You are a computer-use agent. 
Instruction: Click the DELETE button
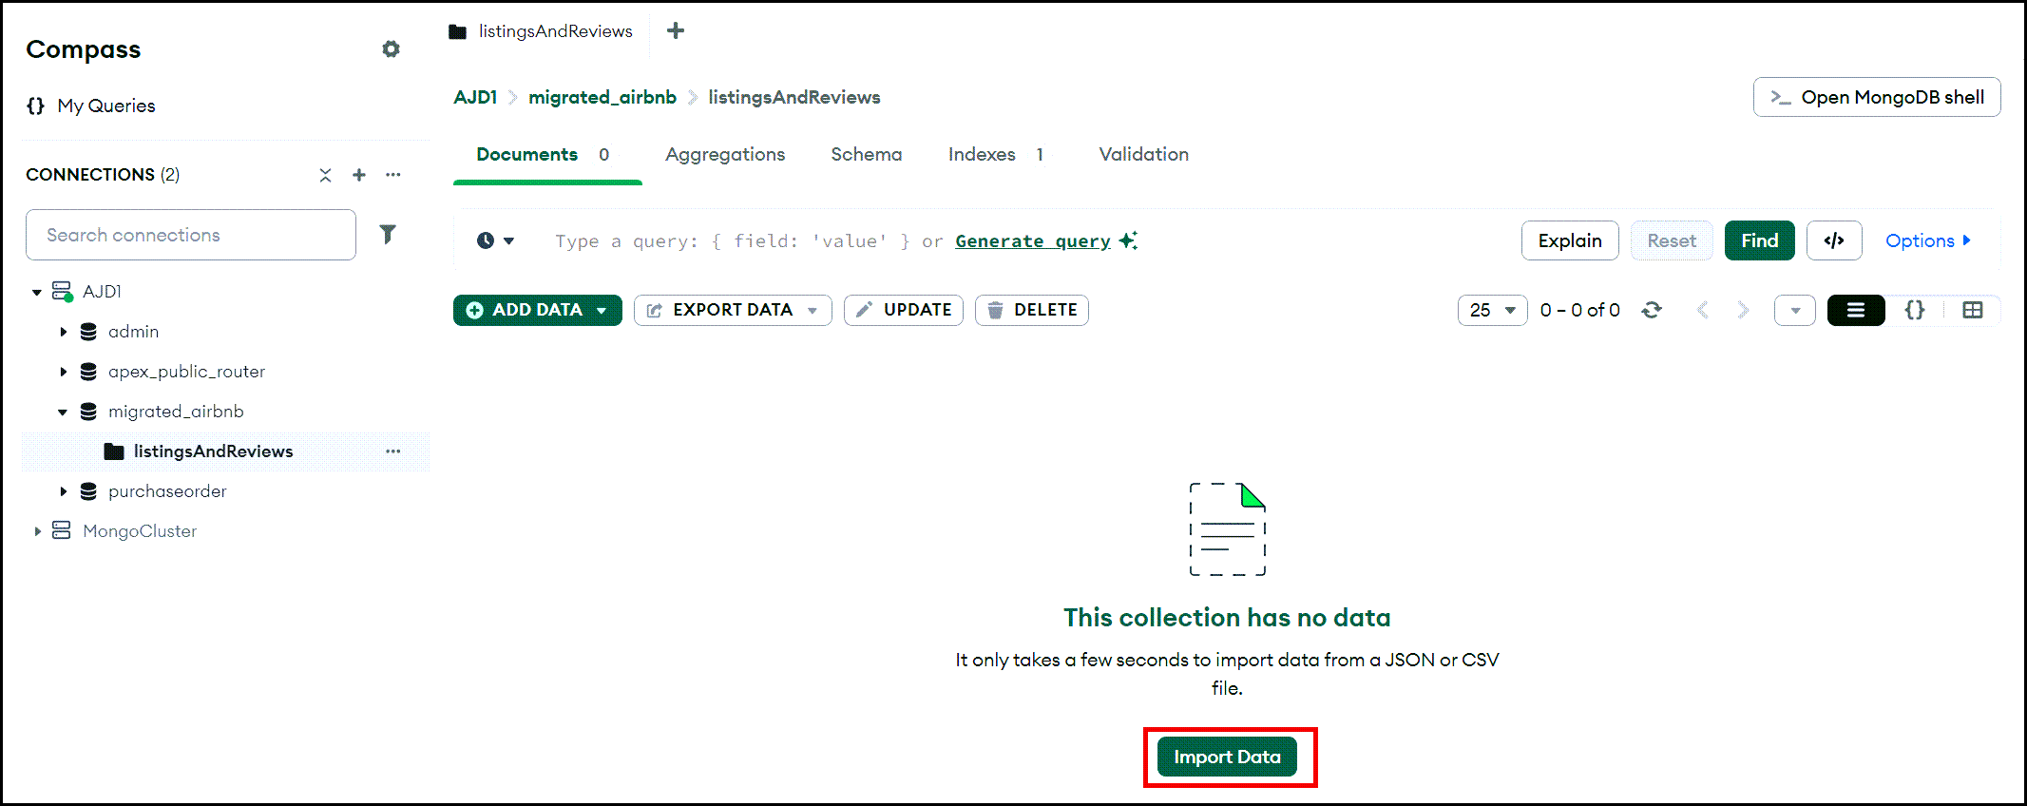coord(1031,310)
